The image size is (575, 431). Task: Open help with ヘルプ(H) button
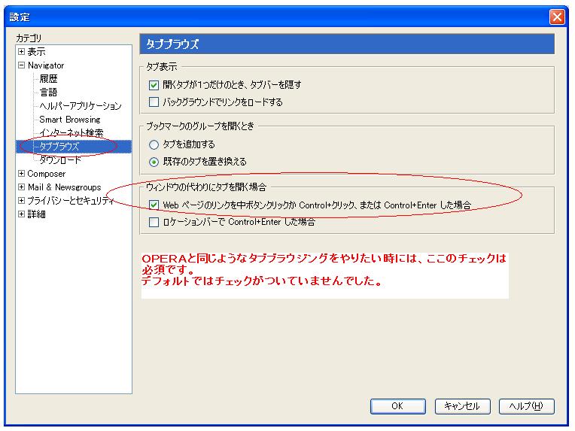click(x=526, y=406)
